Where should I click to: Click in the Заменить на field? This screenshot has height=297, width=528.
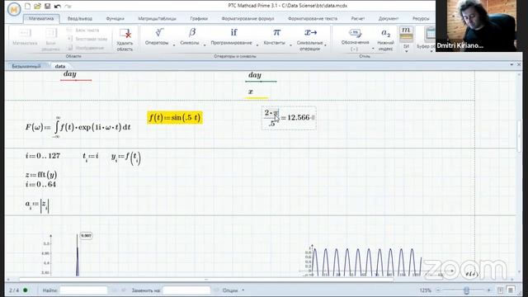tap(186, 290)
